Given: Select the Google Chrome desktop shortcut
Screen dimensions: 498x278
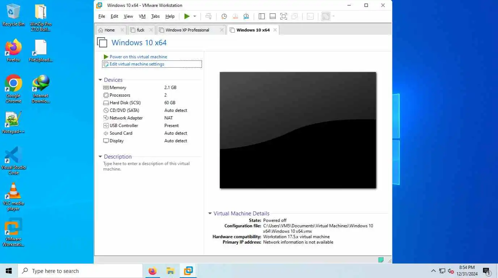Looking at the screenshot, I should point(13,89).
